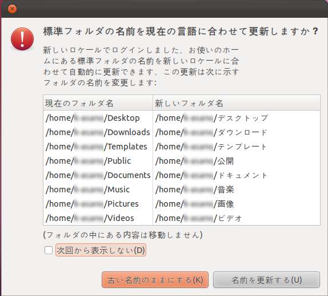
Task: Click the new folder path ending in /テンプレート
Action: click(x=211, y=147)
